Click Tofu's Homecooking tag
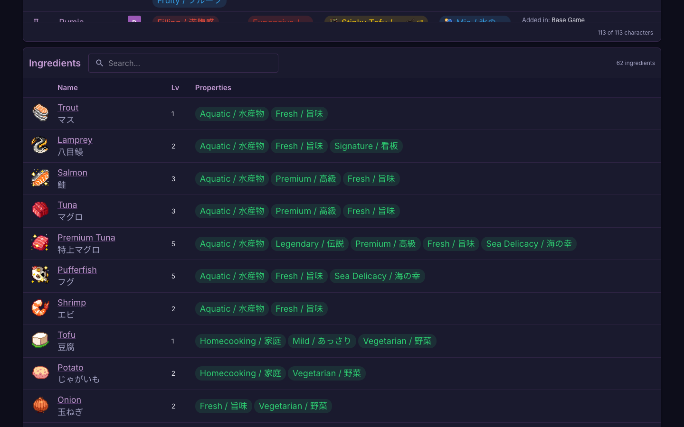Viewport: 684px width, 427px height. pyautogui.click(x=240, y=341)
